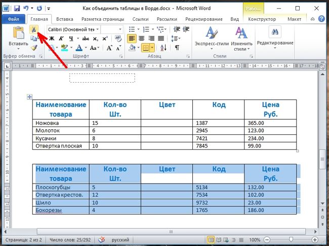329x246 pixels.
Task: Switch to Конструктор tab
Action: pos(262,19)
